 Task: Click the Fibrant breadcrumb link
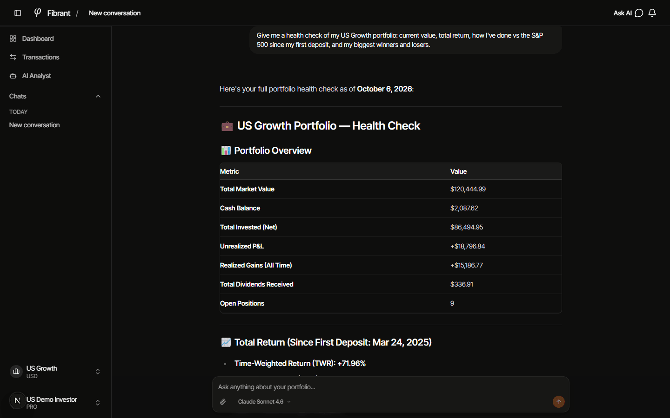pyautogui.click(x=59, y=13)
